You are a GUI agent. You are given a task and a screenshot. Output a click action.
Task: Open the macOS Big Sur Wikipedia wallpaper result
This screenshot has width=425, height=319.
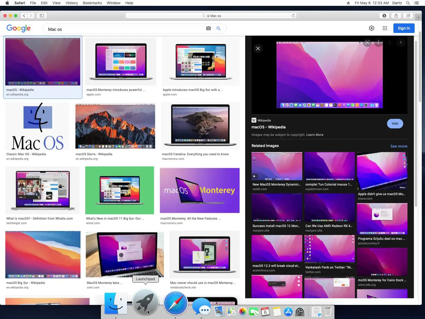[43, 255]
